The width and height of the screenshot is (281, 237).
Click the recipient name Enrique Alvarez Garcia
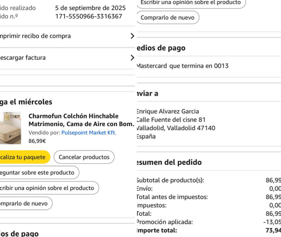(167, 111)
